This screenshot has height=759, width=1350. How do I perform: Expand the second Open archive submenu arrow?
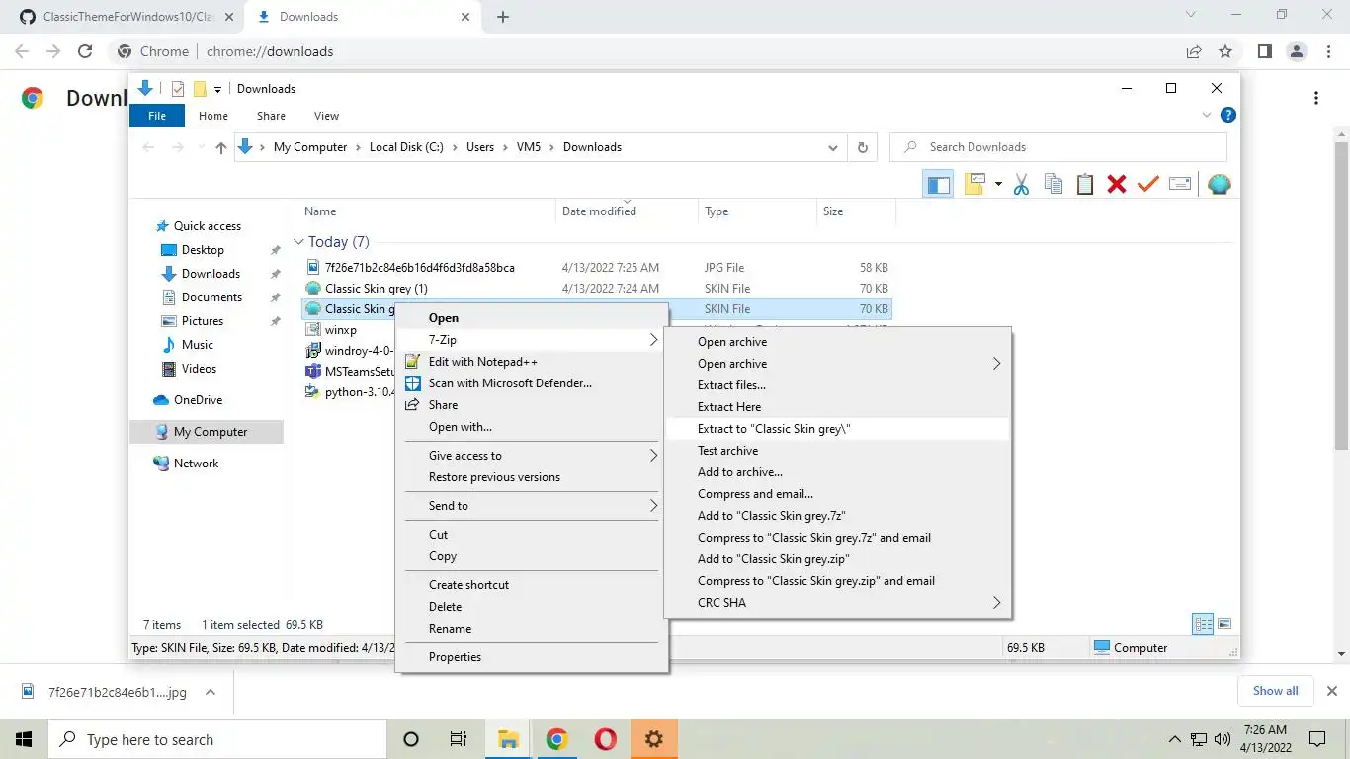point(996,364)
